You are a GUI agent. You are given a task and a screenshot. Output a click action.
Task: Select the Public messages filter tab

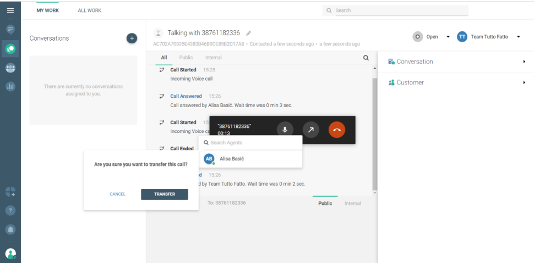(x=186, y=58)
